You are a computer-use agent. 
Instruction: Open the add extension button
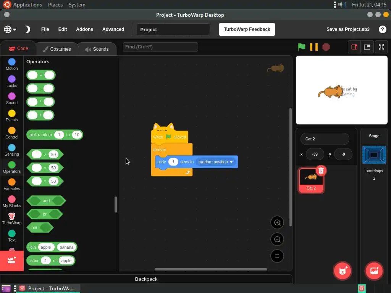[12, 261]
